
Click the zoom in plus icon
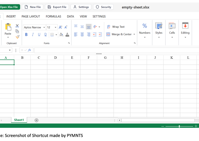click(196, 126)
